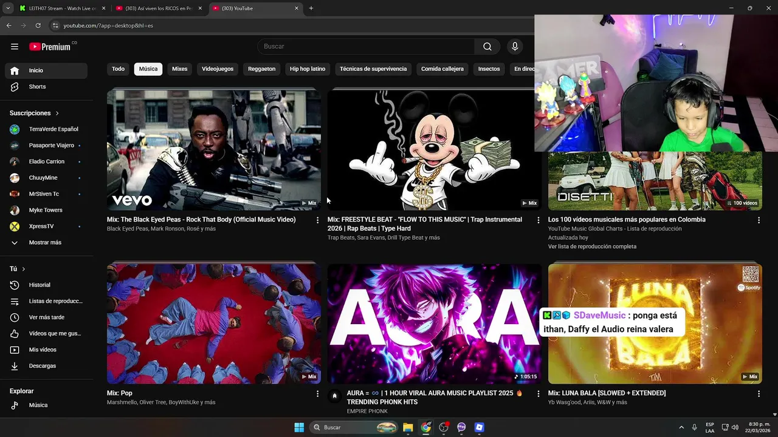The width and height of the screenshot is (778, 437).
Task: Open ChuuyMine subscription channel
Action: (46, 178)
